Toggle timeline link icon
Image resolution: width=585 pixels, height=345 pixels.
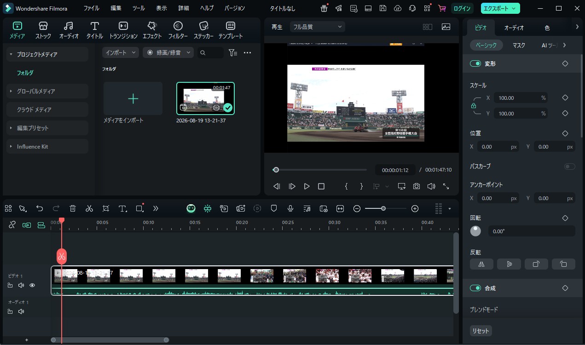[12, 225]
